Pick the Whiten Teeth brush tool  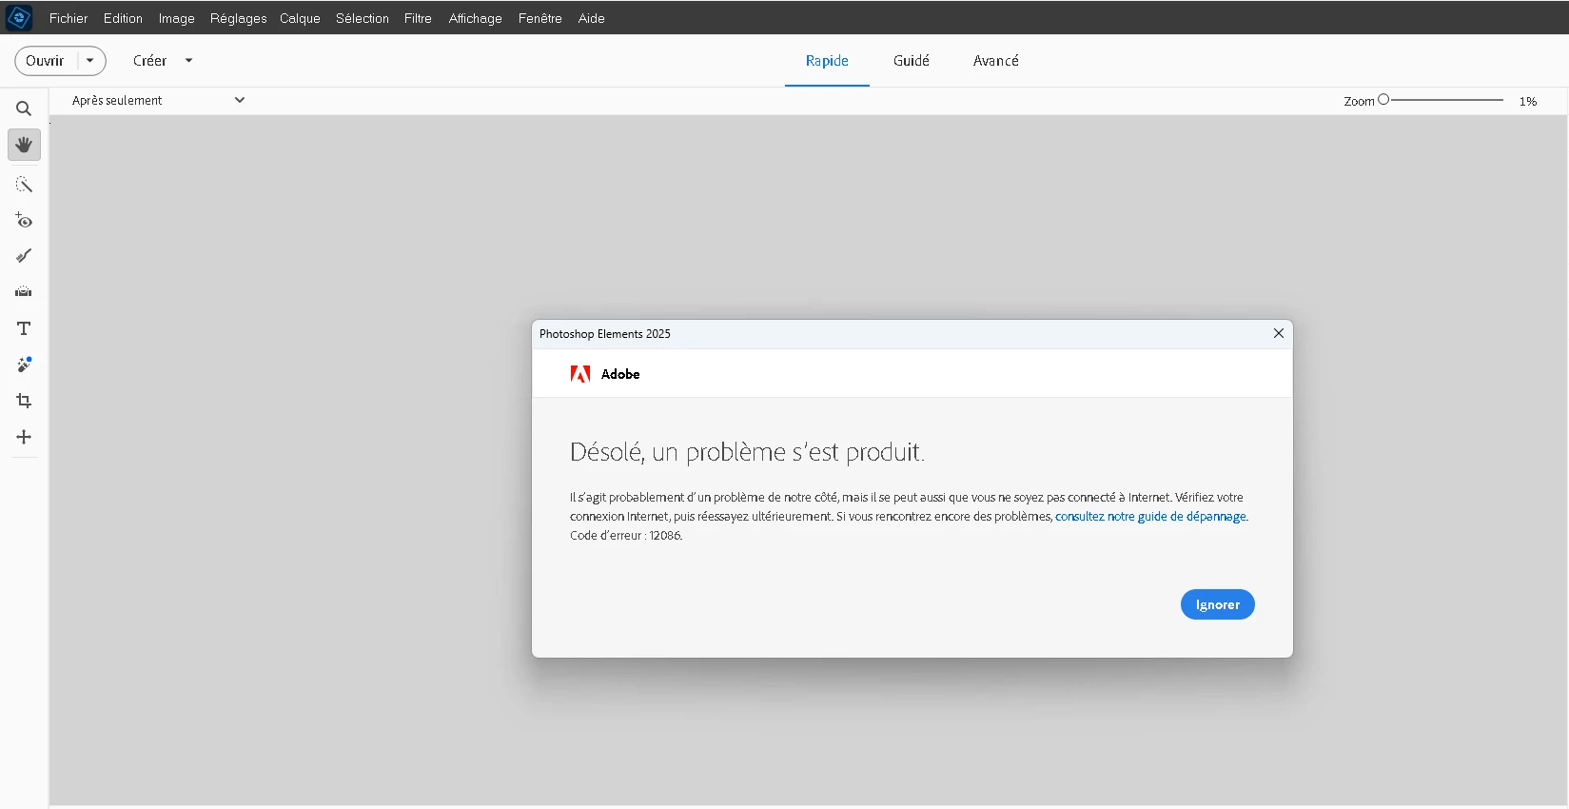[24, 256]
